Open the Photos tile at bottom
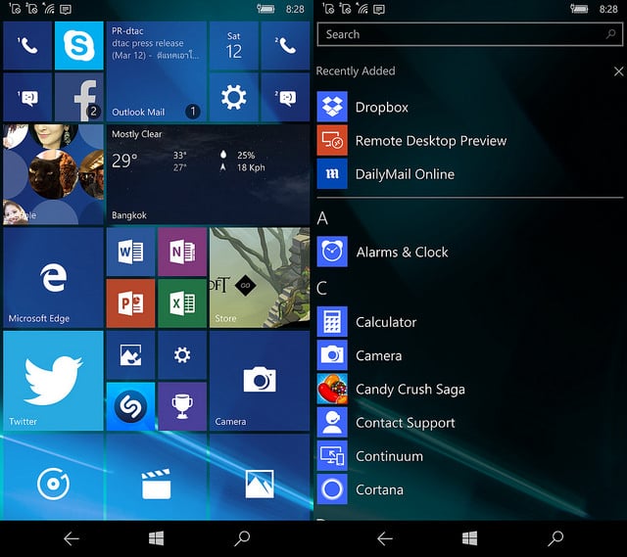 point(260,477)
